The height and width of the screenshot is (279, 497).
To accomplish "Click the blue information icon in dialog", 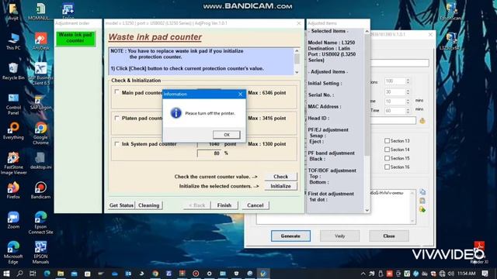I will (x=176, y=113).
